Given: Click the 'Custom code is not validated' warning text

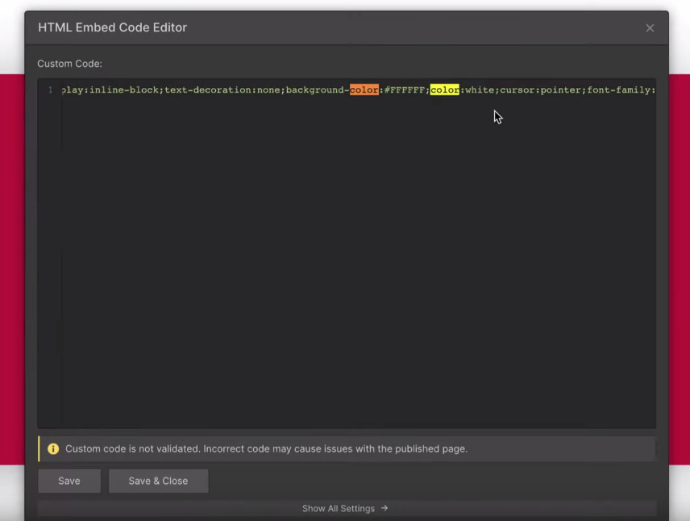Looking at the screenshot, I should (x=266, y=448).
